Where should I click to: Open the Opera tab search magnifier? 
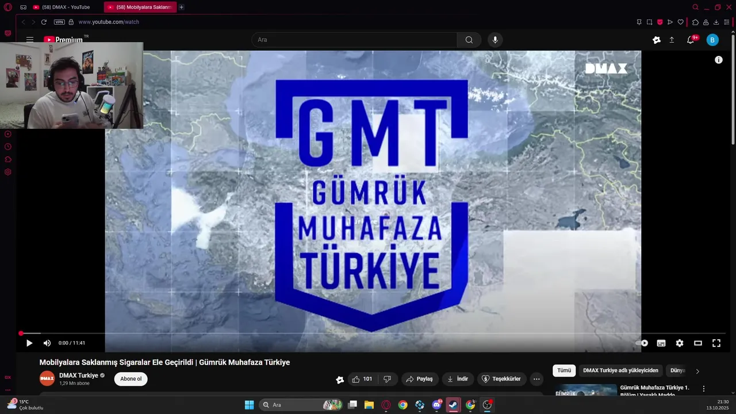pyautogui.click(x=695, y=7)
